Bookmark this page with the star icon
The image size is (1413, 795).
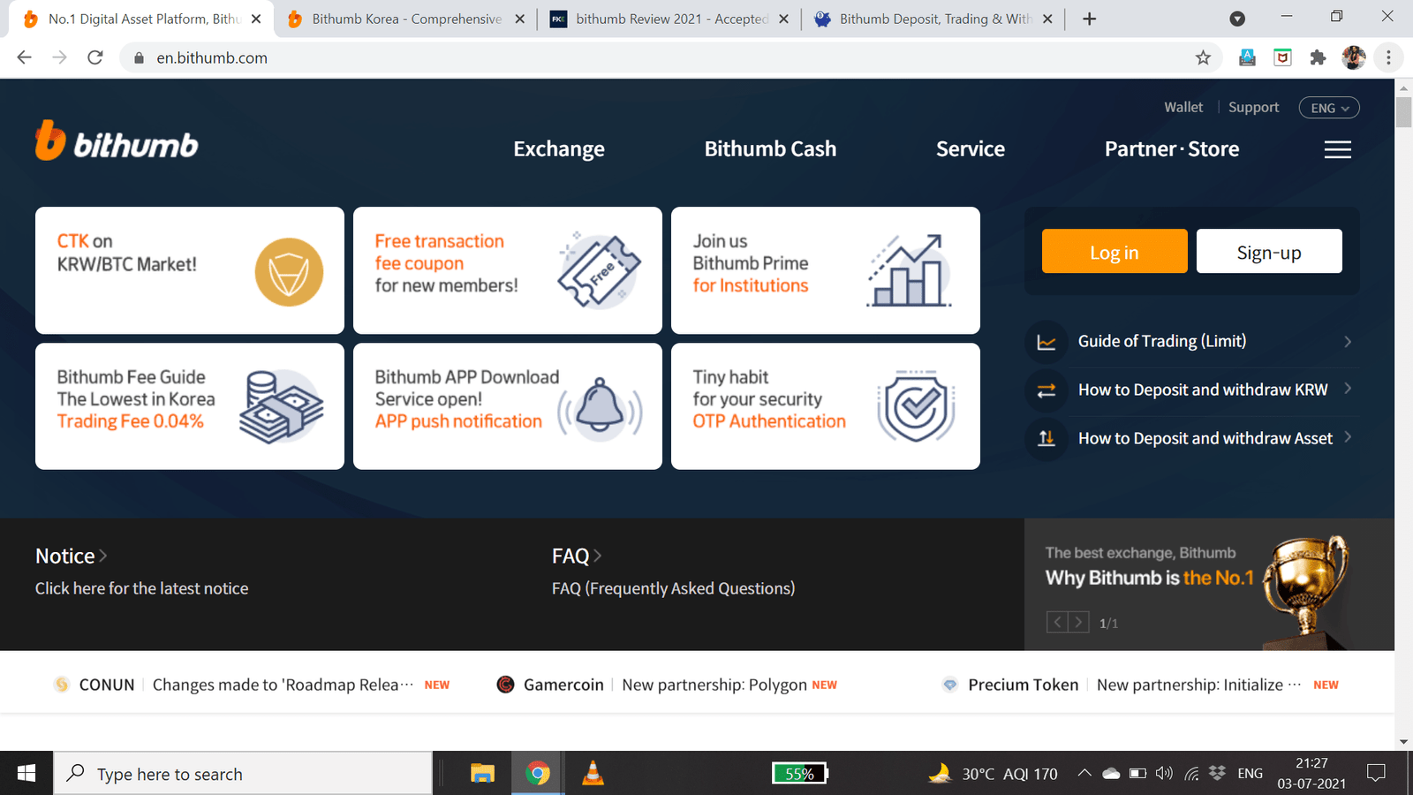pyautogui.click(x=1203, y=57)
